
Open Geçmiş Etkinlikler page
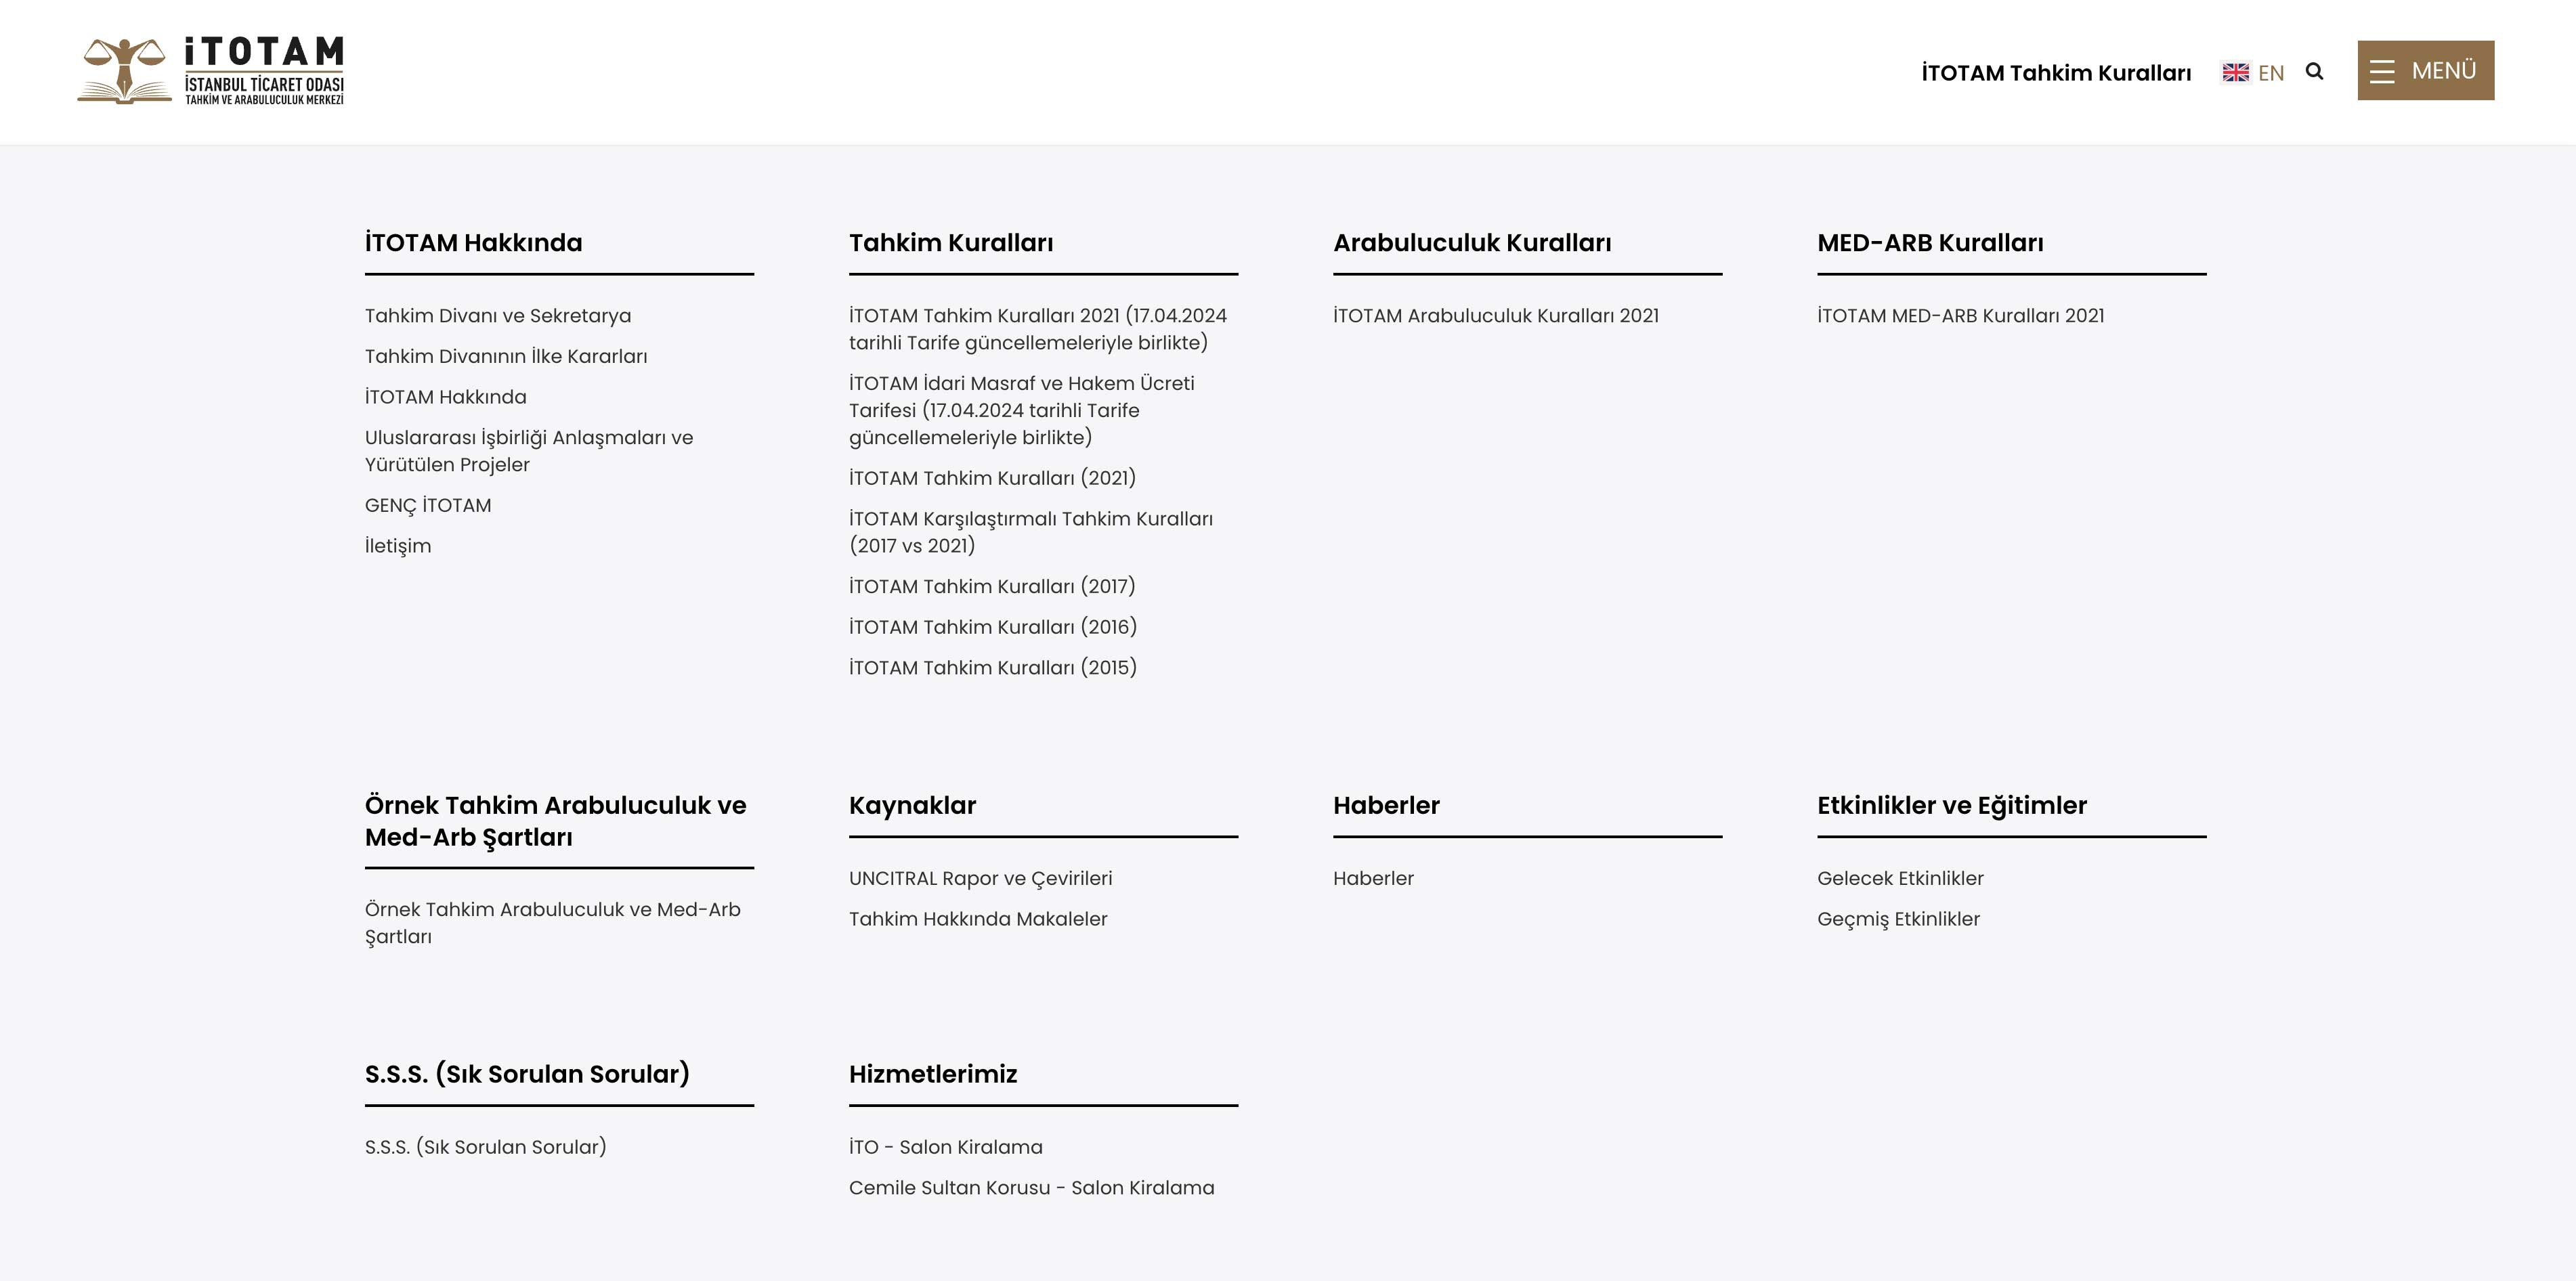(1898, 919)
